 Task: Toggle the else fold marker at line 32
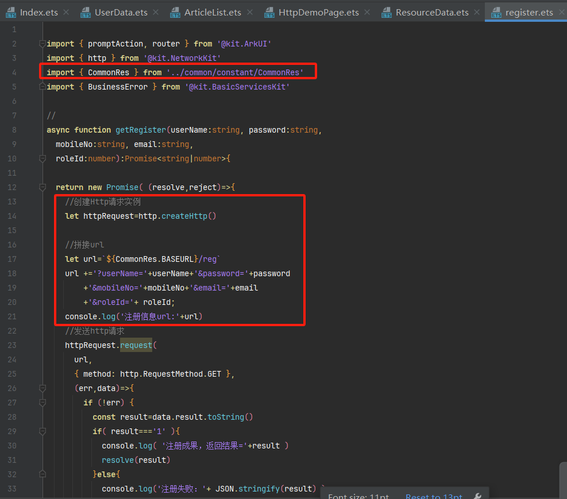pos(43,474)
